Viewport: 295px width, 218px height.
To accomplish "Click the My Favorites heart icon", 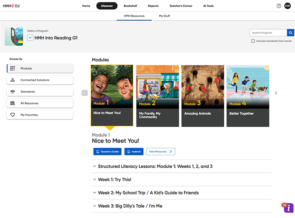I will point(13,115).
